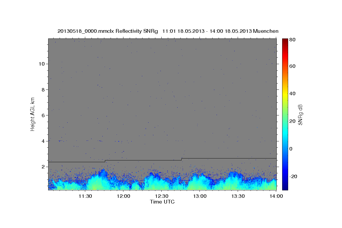The width and height of the screenshot is (342, 228).
Task: Click the 12:30 time tick label
Action: coord(162,196)
